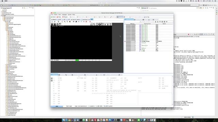Click the red X icon in the VNC panel toolbar
The height and width of the screenshot is (122, 218).
coord(90,22)
